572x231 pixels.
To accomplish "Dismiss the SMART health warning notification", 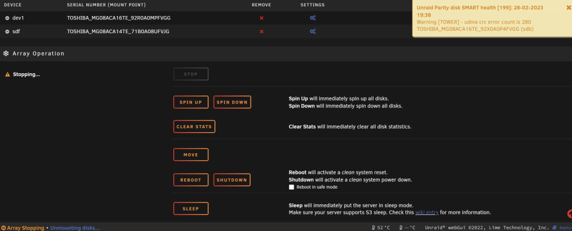I will (569, 7).
